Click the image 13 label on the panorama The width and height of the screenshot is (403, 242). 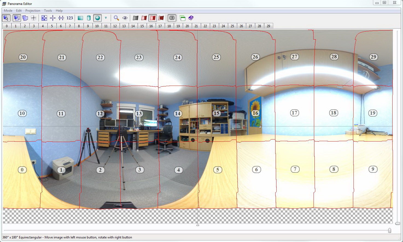[x=139, y=113]
